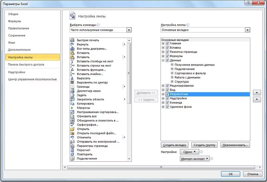The height and width of the screenshot is (182, 267).
Task: Toggle the Данные tab checkbox
Action: (168, 60)
